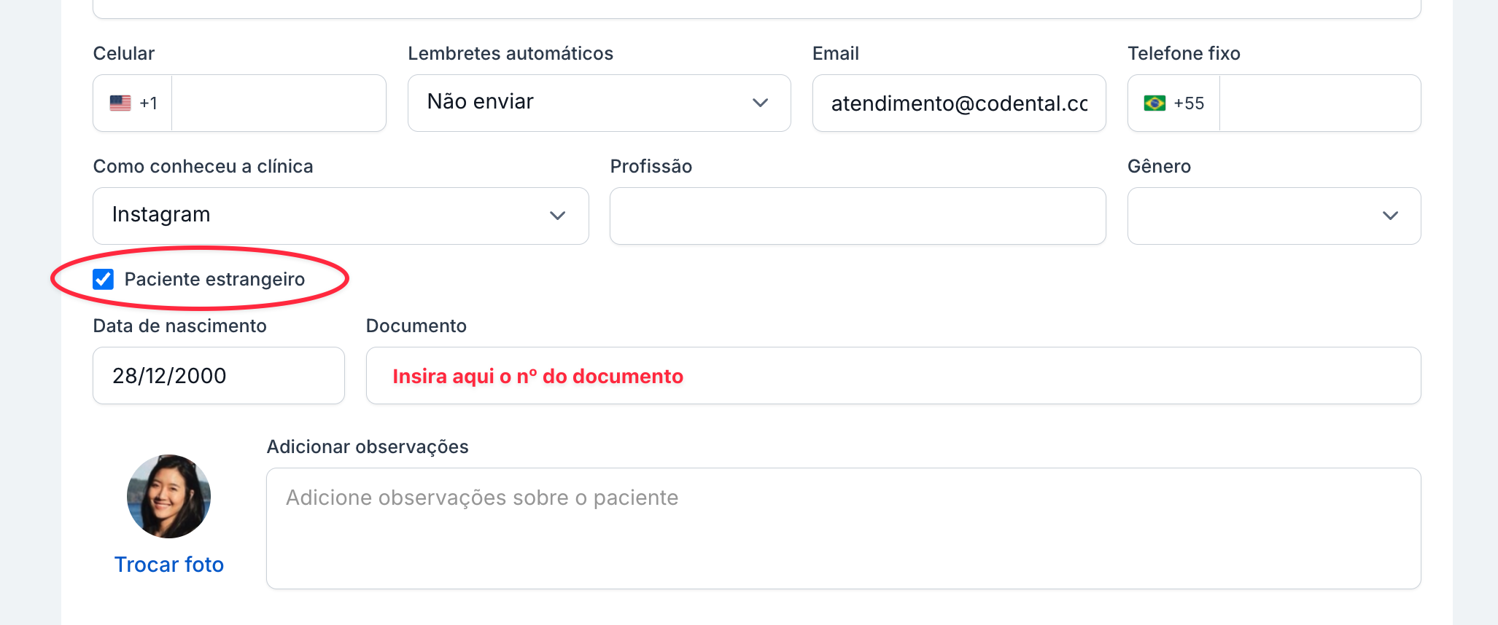
Task: Focus the Telefone fixo number field
Action: 1319,103
